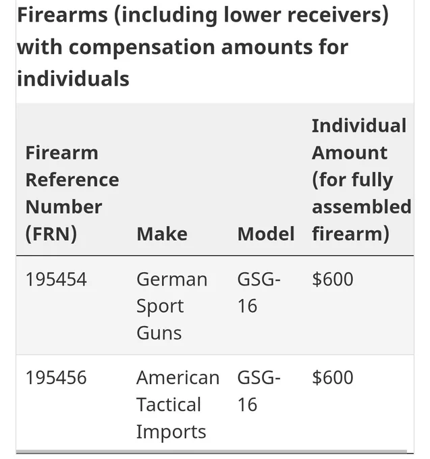Click FRN cell 195454
430x459 pixels.
(56, 279)
